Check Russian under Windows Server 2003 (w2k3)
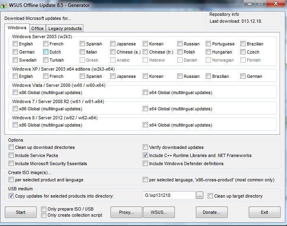 pyautogui.click(x=180, y=44)
